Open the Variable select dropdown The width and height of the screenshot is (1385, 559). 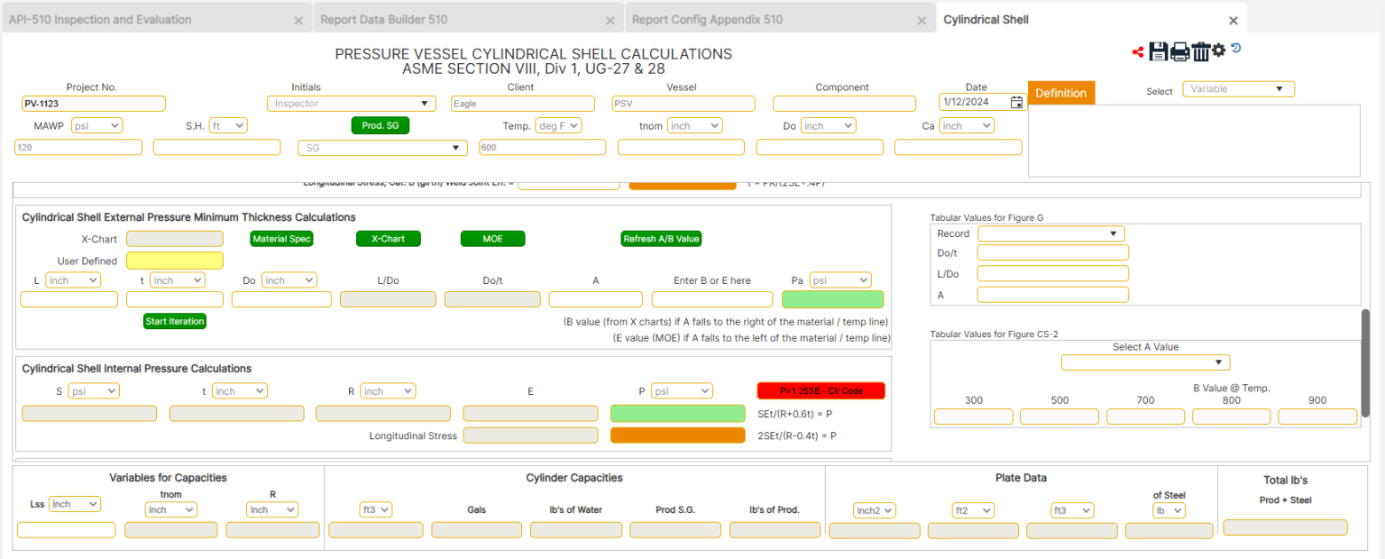tap(1238, 88)
